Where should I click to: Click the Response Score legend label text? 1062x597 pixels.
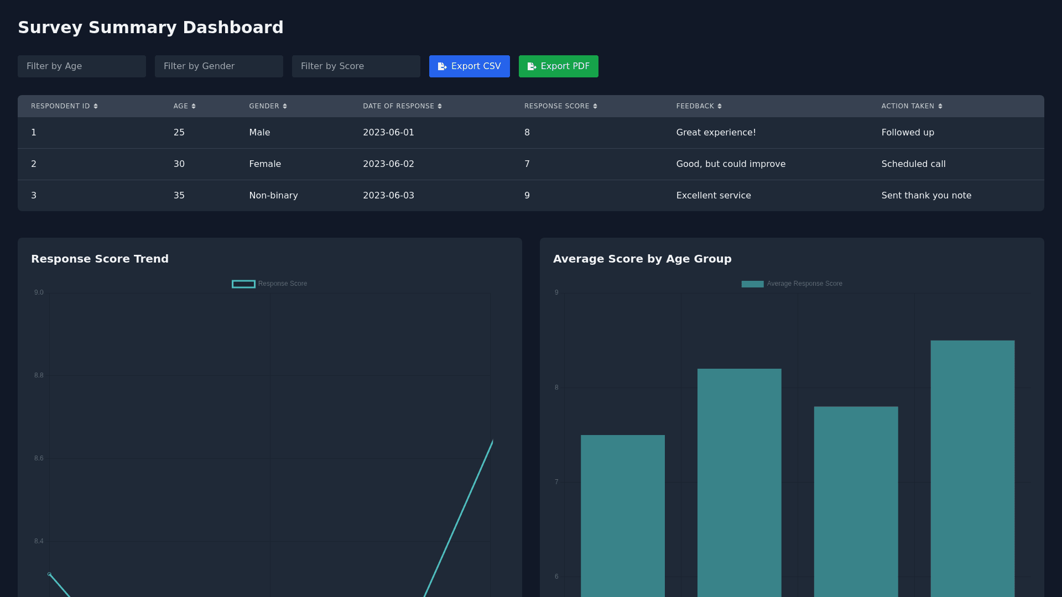282,284
